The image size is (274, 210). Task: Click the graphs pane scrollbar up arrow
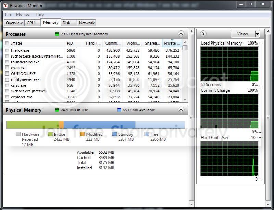click(x=268, y=32)
